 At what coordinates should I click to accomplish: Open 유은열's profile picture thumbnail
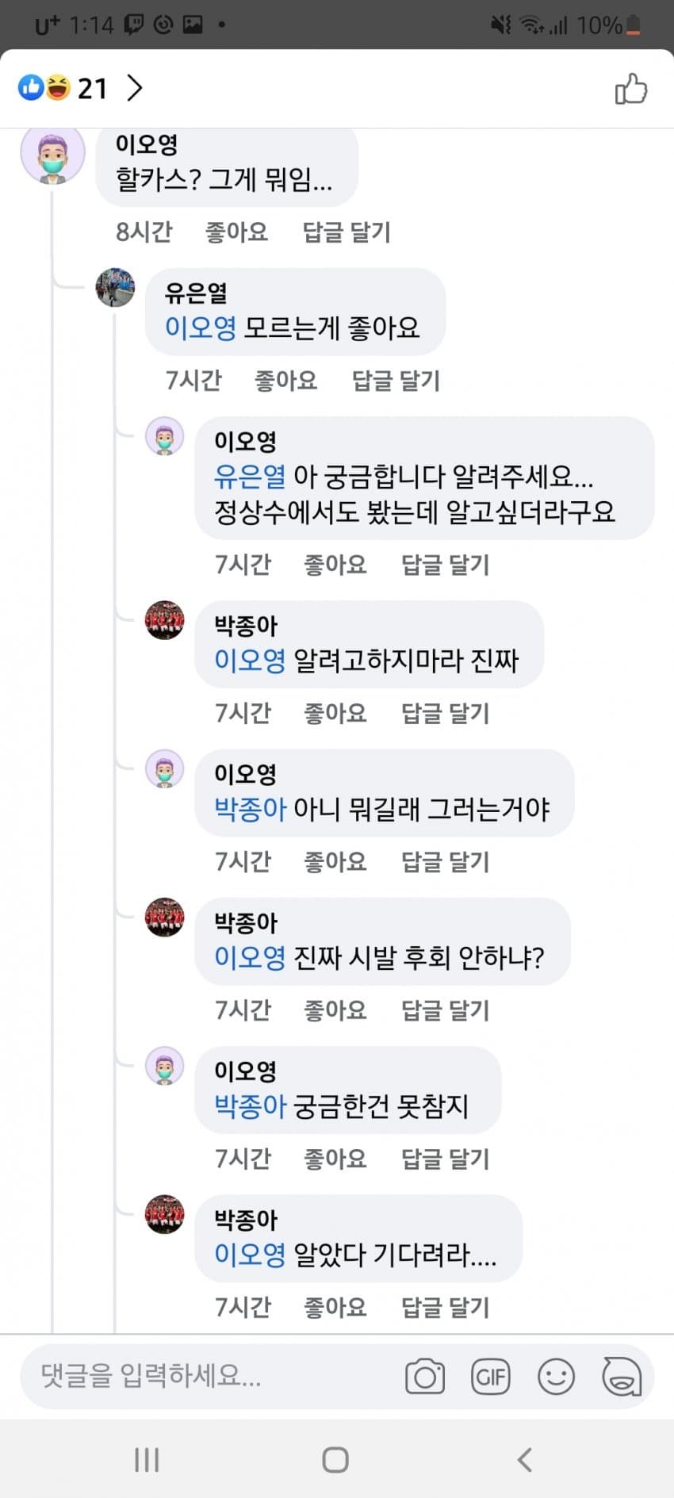(115, 287)
